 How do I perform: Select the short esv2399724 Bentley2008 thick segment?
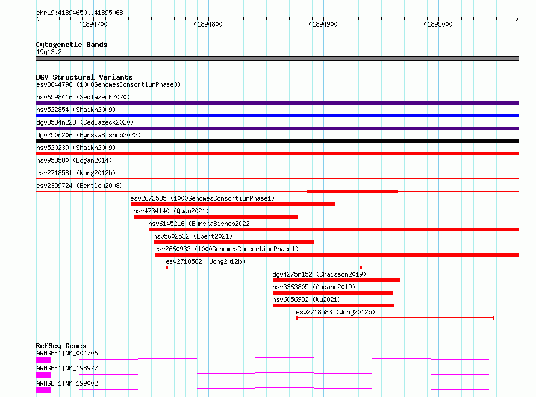[352, 192]
